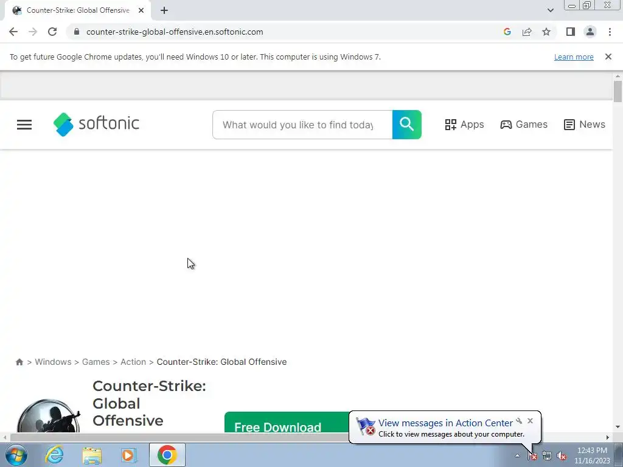Share this page via the share icon

(527, 32)
